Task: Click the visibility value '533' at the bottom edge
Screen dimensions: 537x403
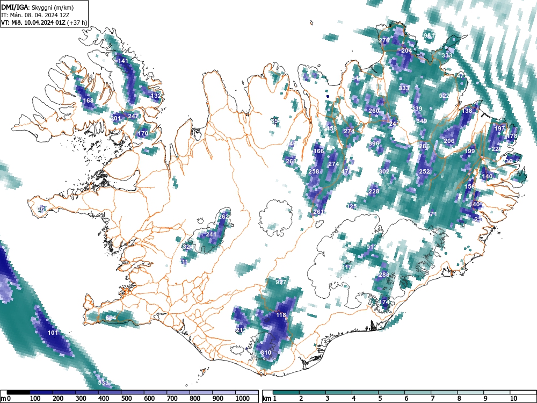Action: (x=103, y=383)
